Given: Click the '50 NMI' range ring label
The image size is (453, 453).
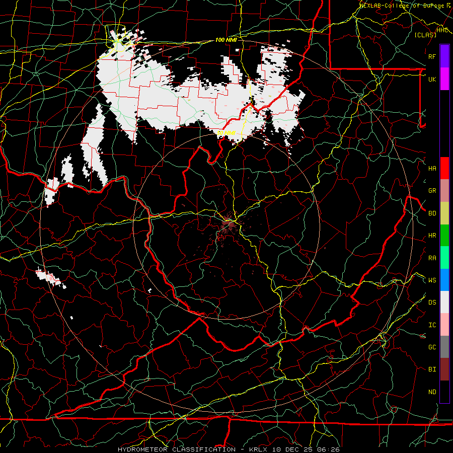Looking at the screenshot, I should tap(226, 133).
